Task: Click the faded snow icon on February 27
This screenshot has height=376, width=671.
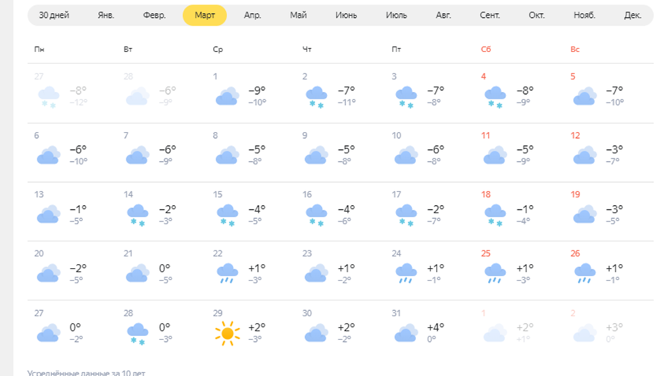Action: pos(49,97)
